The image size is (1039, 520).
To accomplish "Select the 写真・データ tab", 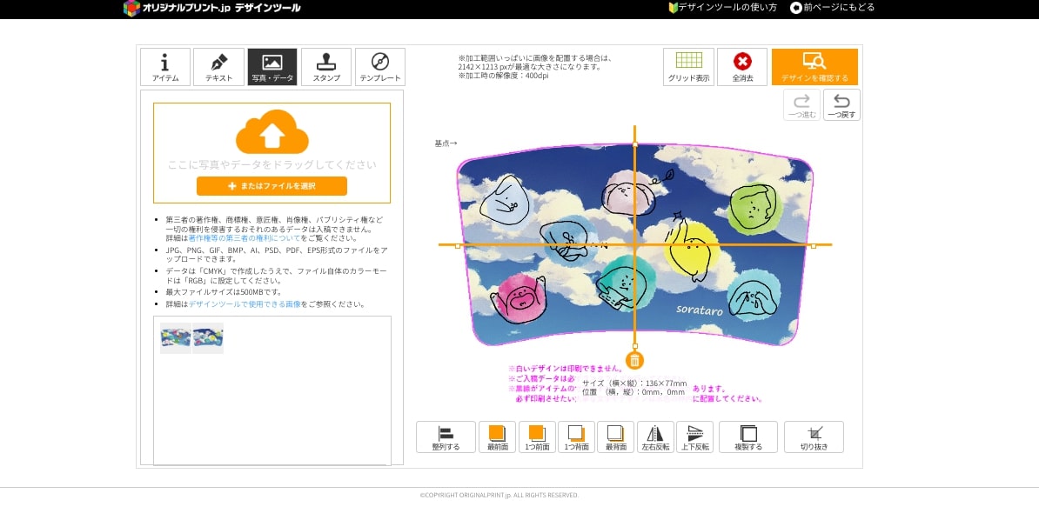I will click(x=272, y=67).
